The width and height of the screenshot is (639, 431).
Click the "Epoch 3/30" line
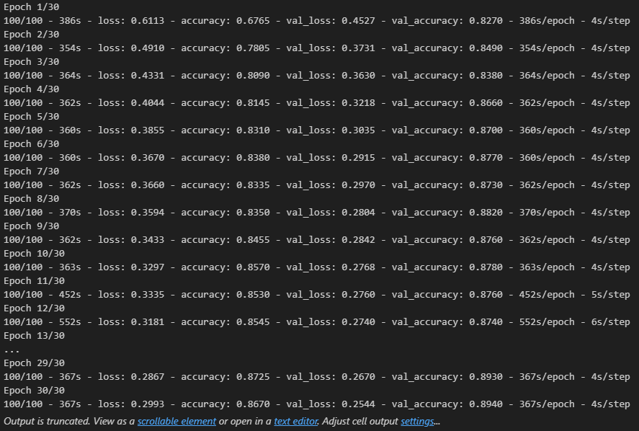click(x=32, y=61)
